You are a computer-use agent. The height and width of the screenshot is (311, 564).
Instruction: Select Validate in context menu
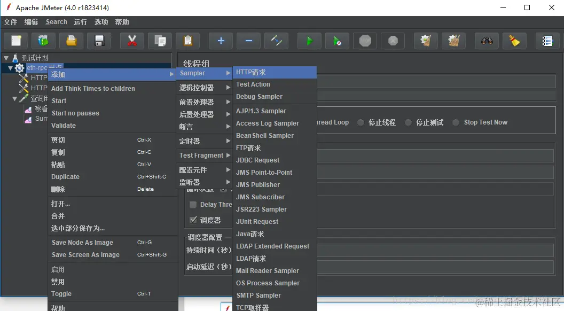tap(112, 125)
